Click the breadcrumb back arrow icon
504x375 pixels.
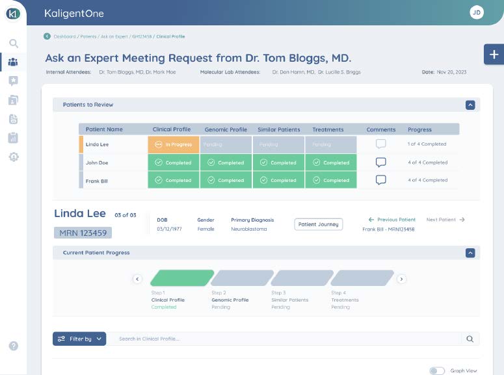47,36
